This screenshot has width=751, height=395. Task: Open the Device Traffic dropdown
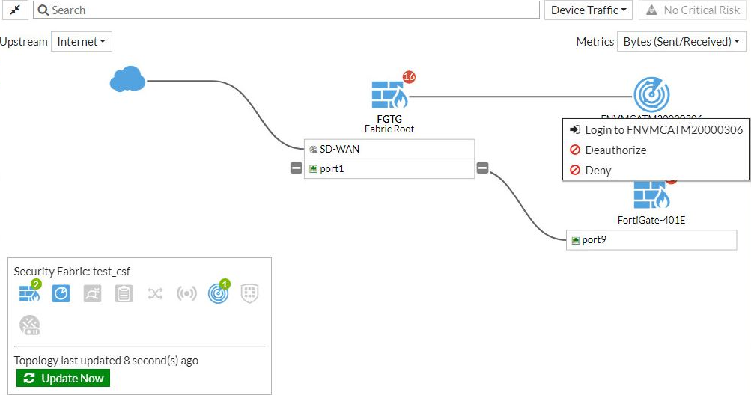589,10
